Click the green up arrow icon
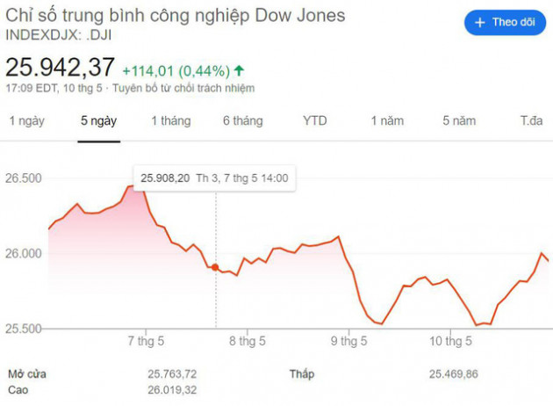Screen dimensions: 553x406 (240, 69)
